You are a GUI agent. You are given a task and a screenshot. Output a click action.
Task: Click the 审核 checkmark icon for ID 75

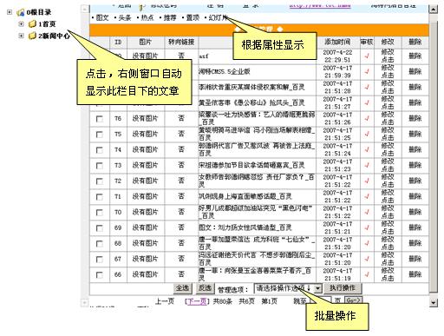click(x=367, y=134)
